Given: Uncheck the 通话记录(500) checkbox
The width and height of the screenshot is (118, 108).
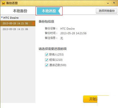Looking at the screenshot, I should pyautogui.click(x=47, y=65).
